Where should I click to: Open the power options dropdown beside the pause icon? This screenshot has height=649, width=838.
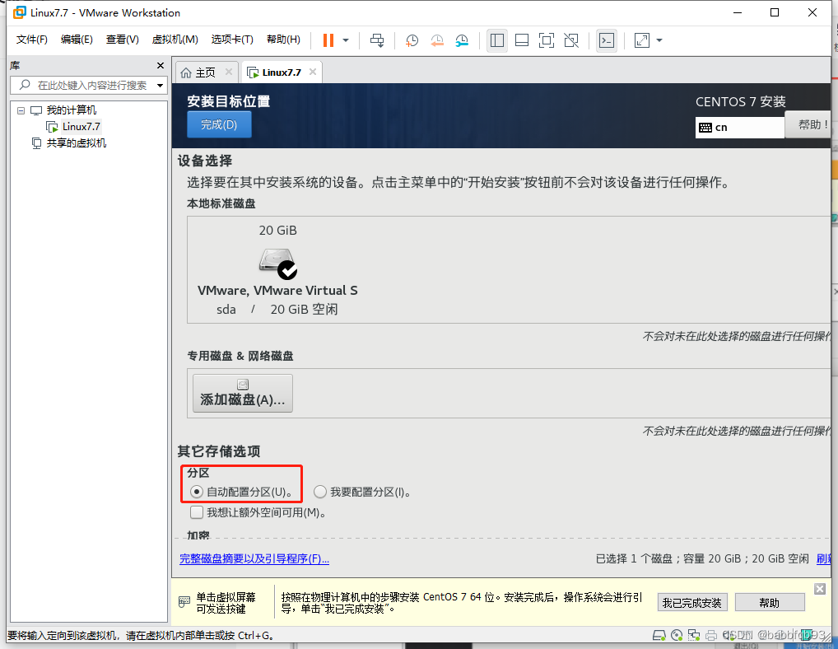346,40
